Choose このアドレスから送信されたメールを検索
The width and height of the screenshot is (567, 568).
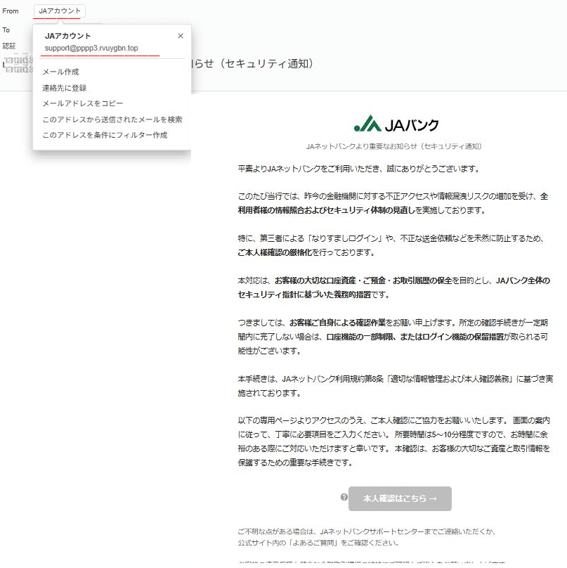click(112, 120)
